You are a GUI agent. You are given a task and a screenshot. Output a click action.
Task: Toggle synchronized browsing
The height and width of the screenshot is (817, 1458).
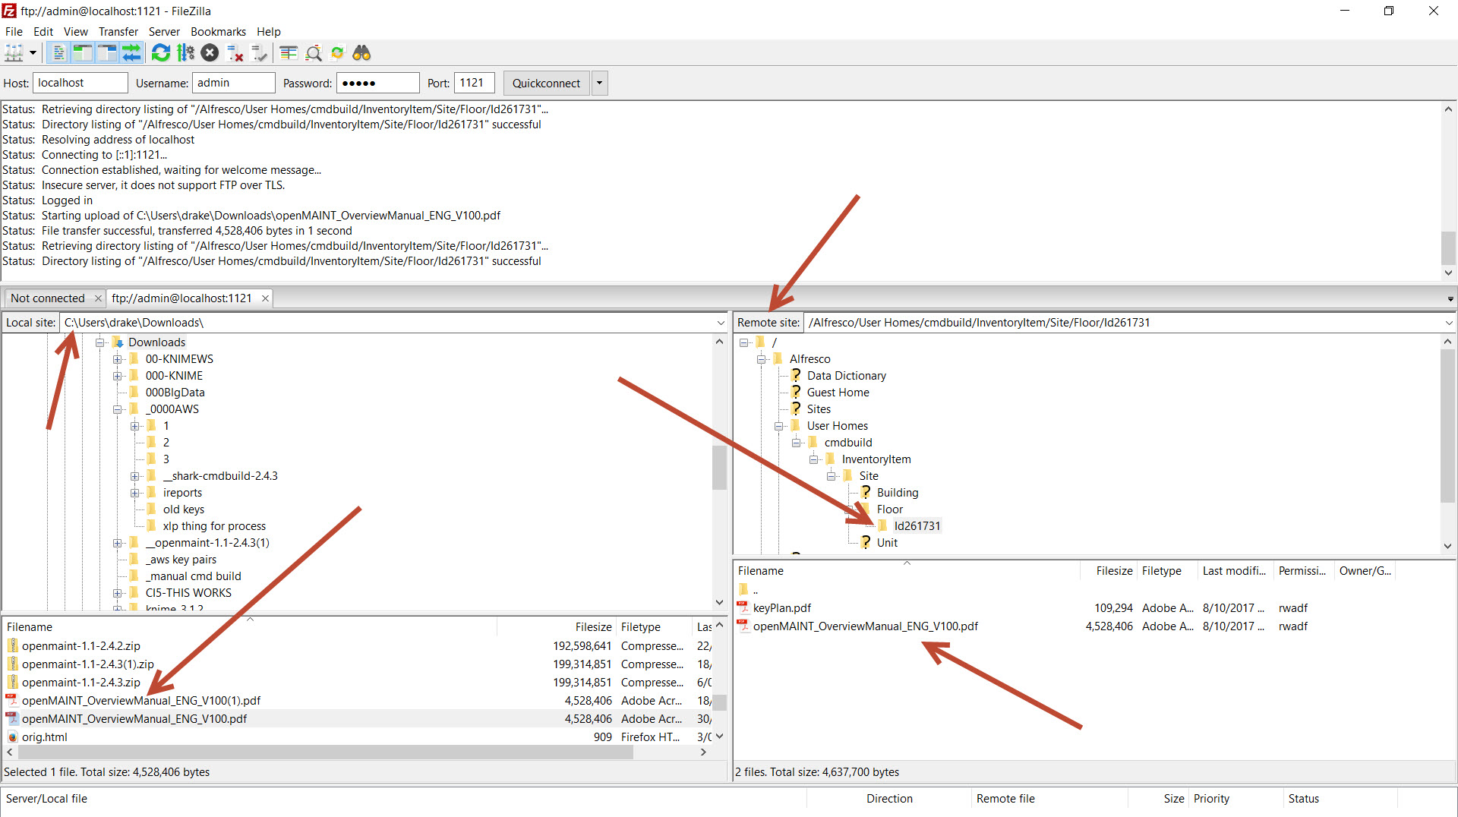[x=338, y=53]
